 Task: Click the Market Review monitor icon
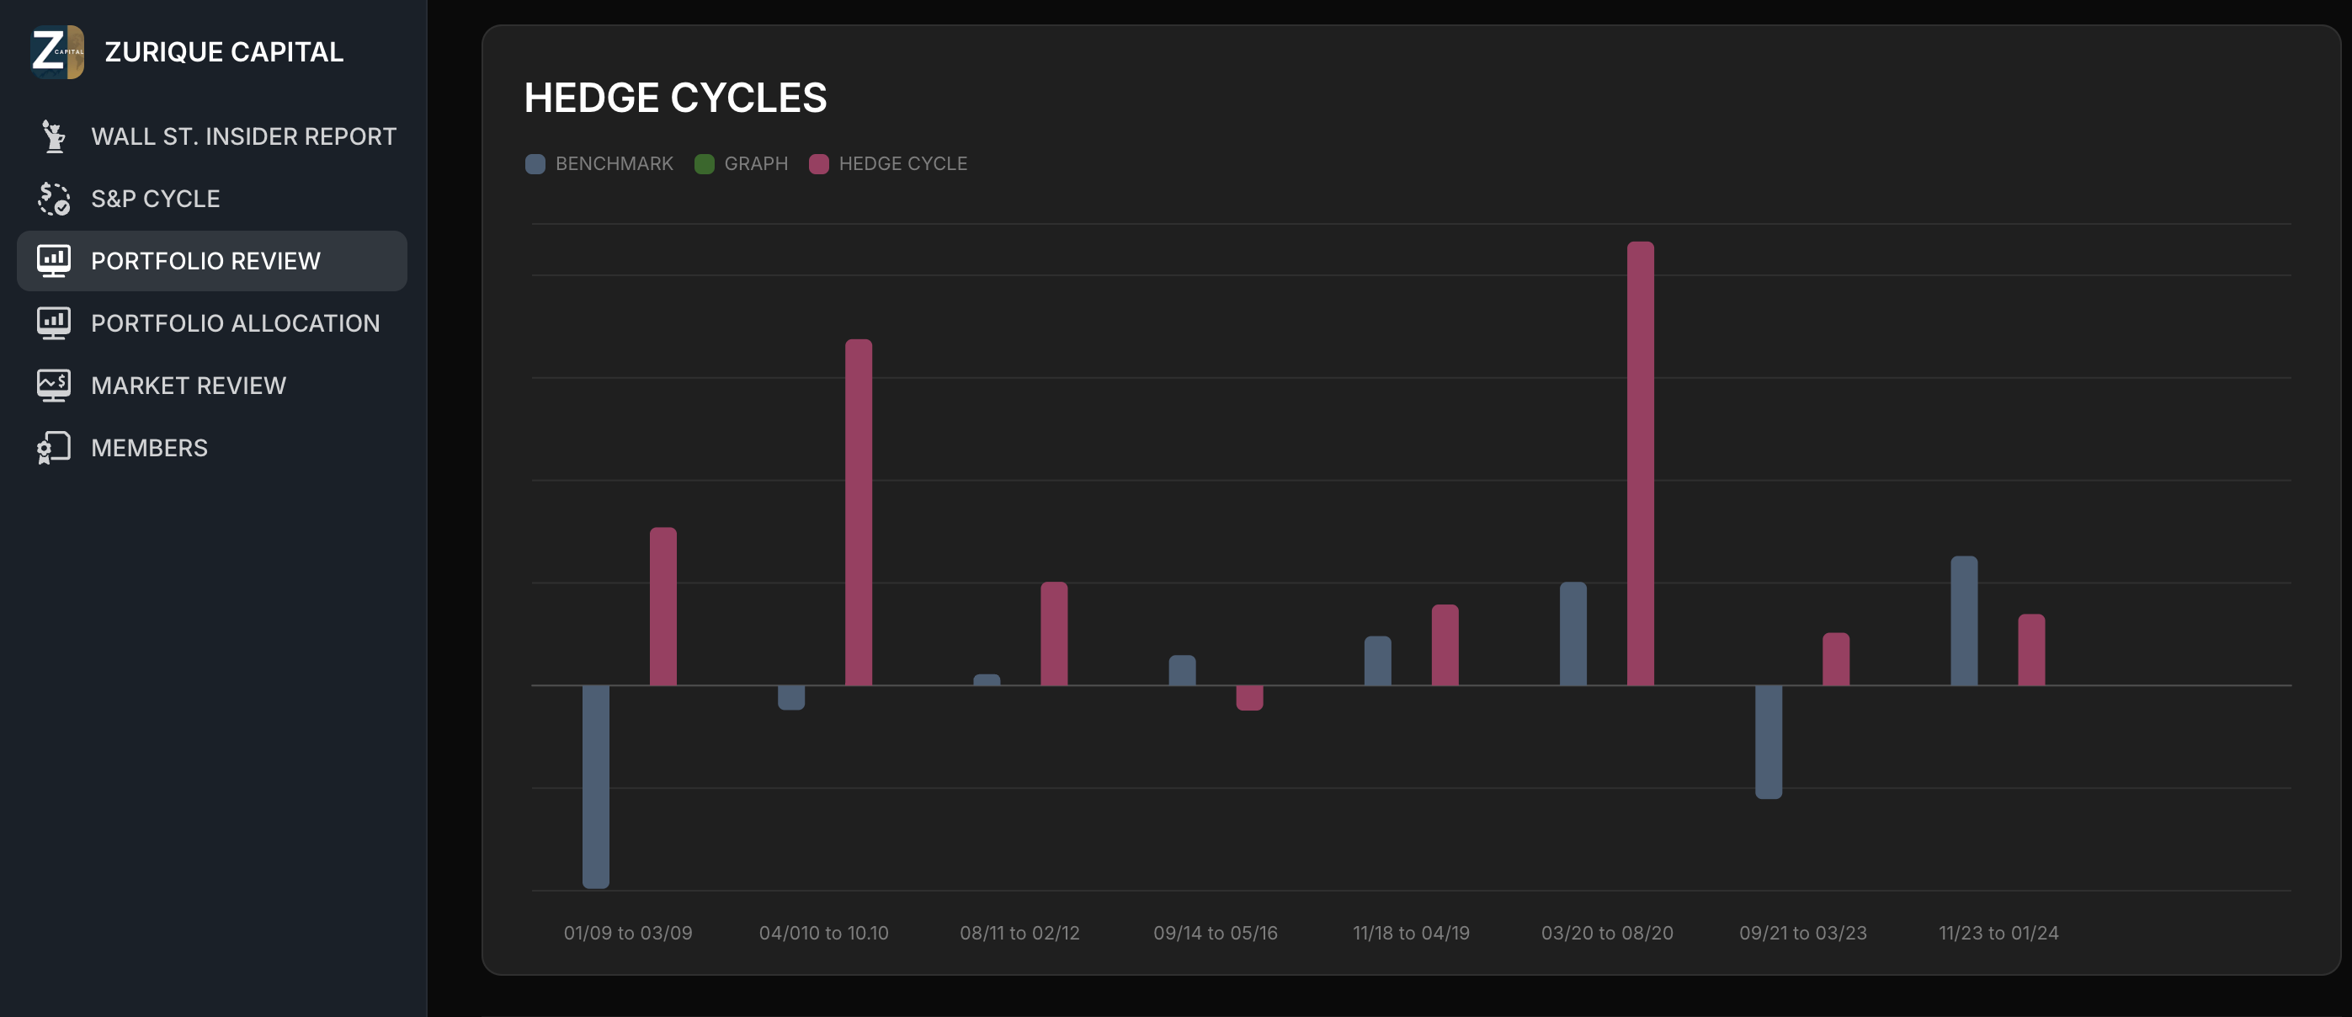coord(54,386)
